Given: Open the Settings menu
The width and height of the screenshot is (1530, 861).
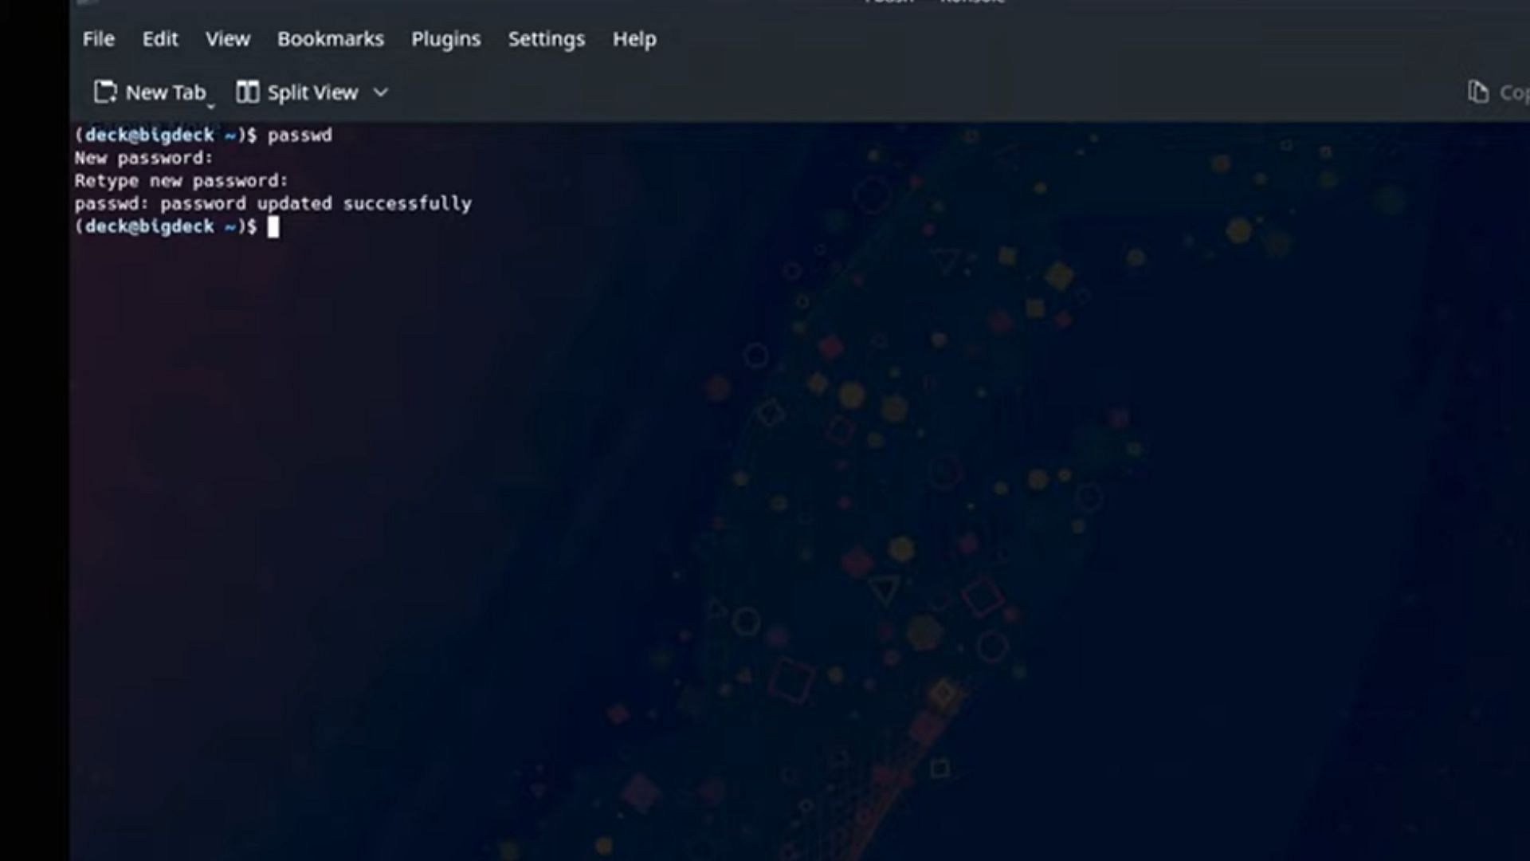Looking at the screenshot, I should click(547, 37).
